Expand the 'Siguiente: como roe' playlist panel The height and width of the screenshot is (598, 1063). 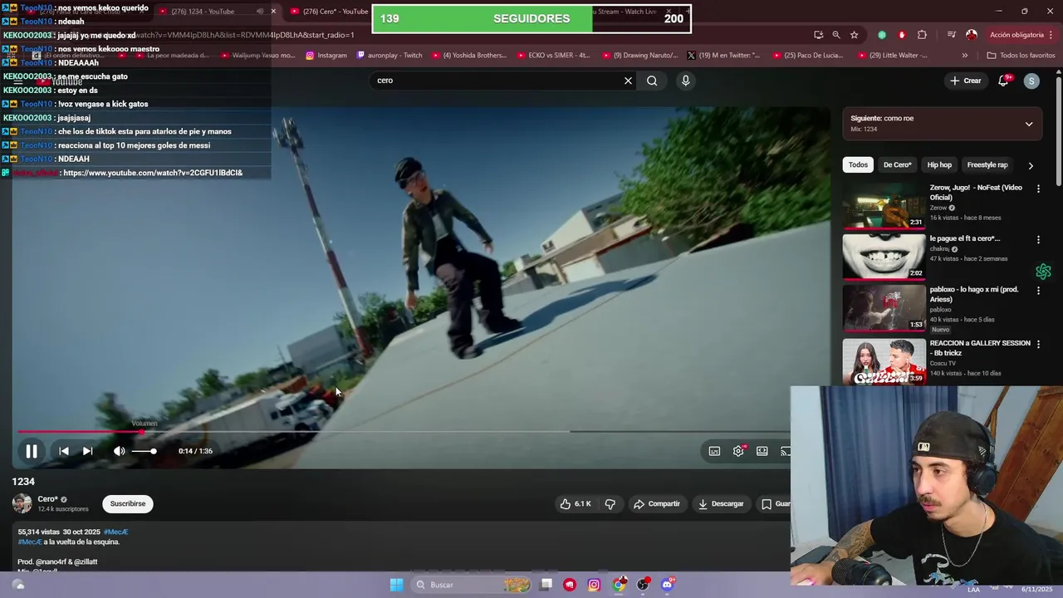(x=1029, y=124)
